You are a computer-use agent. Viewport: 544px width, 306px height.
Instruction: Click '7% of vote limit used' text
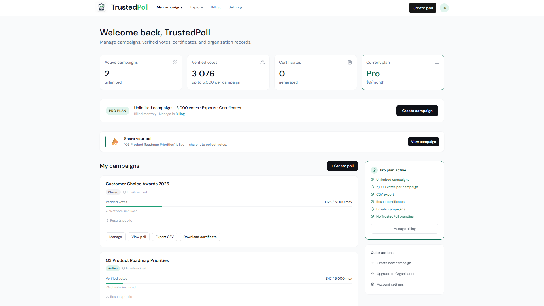pyautogui.click(x=121, y=287)
